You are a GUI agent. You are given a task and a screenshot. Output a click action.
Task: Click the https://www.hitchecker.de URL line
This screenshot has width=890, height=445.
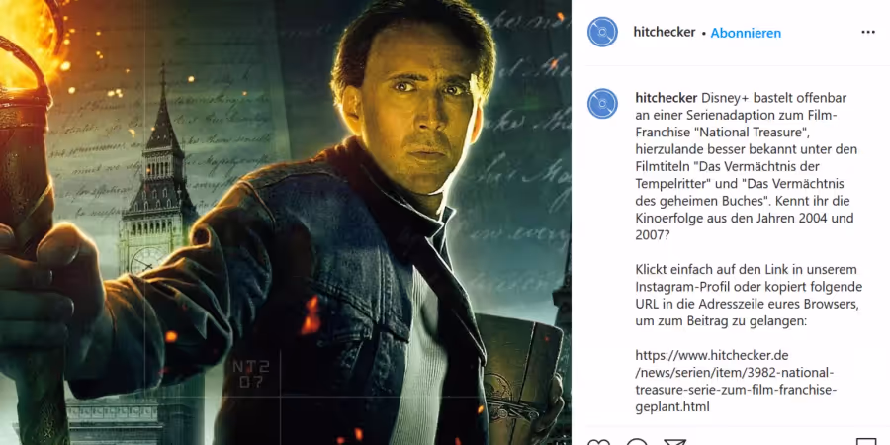(712, 356)
